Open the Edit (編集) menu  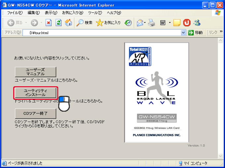(x=34, y=13)
